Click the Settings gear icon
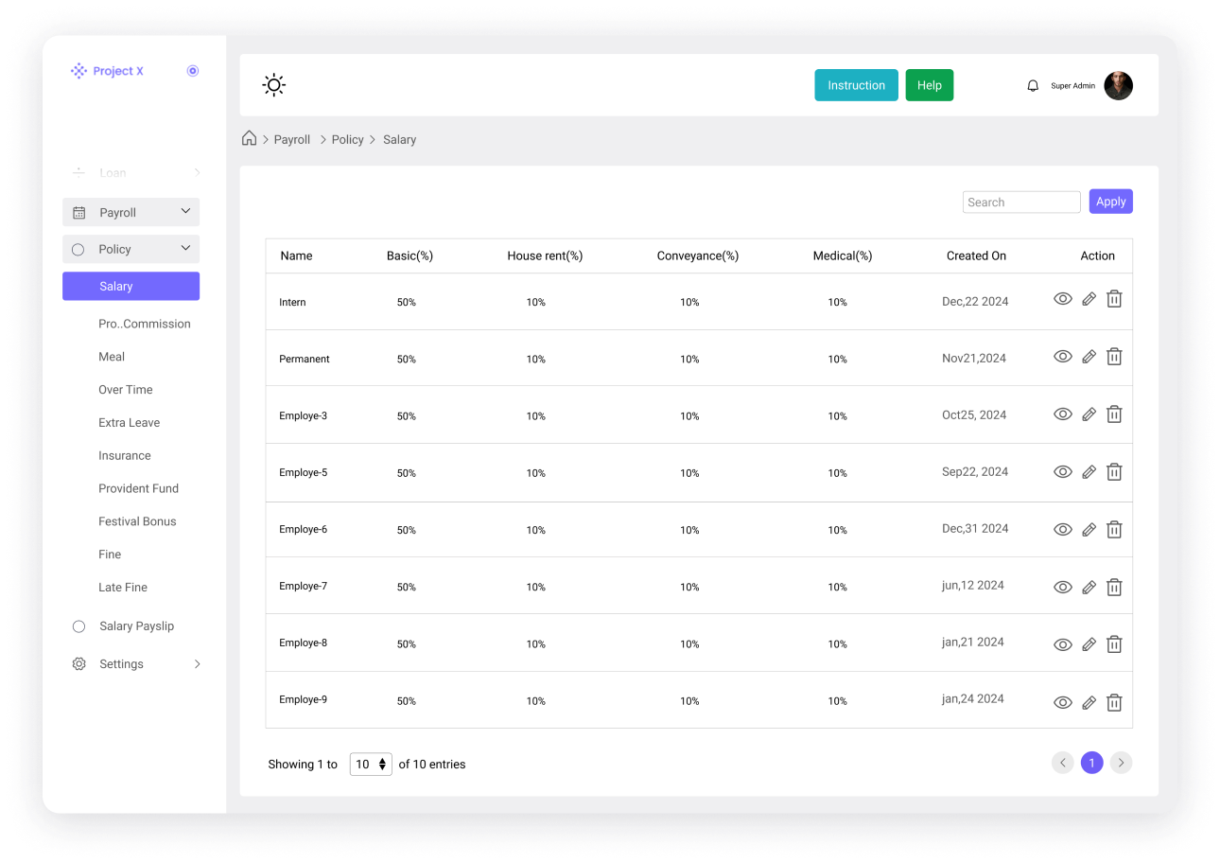1220x863 pixels. coord(79,664)
